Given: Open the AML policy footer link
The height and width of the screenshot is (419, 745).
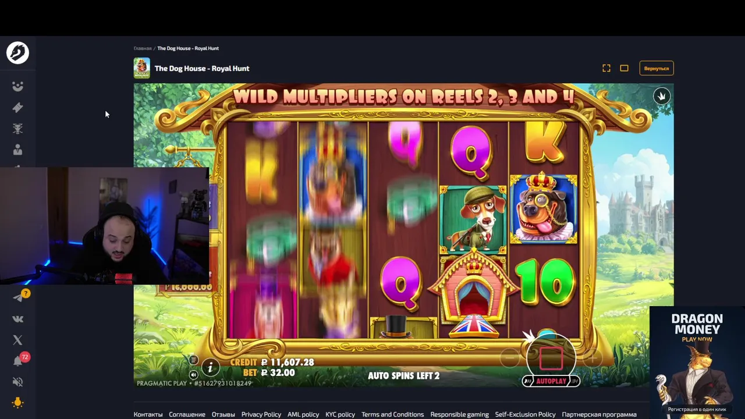Looking at the screenshot, I should (x=303, y=414).
